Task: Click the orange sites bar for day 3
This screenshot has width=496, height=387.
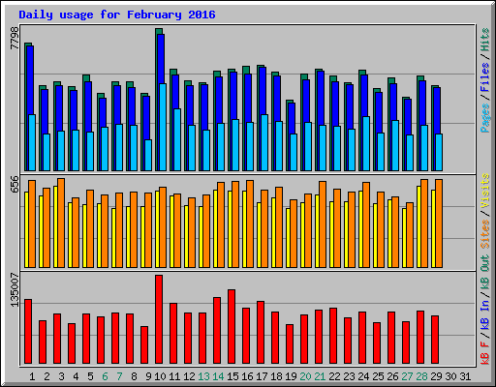Action: (61, 223)
